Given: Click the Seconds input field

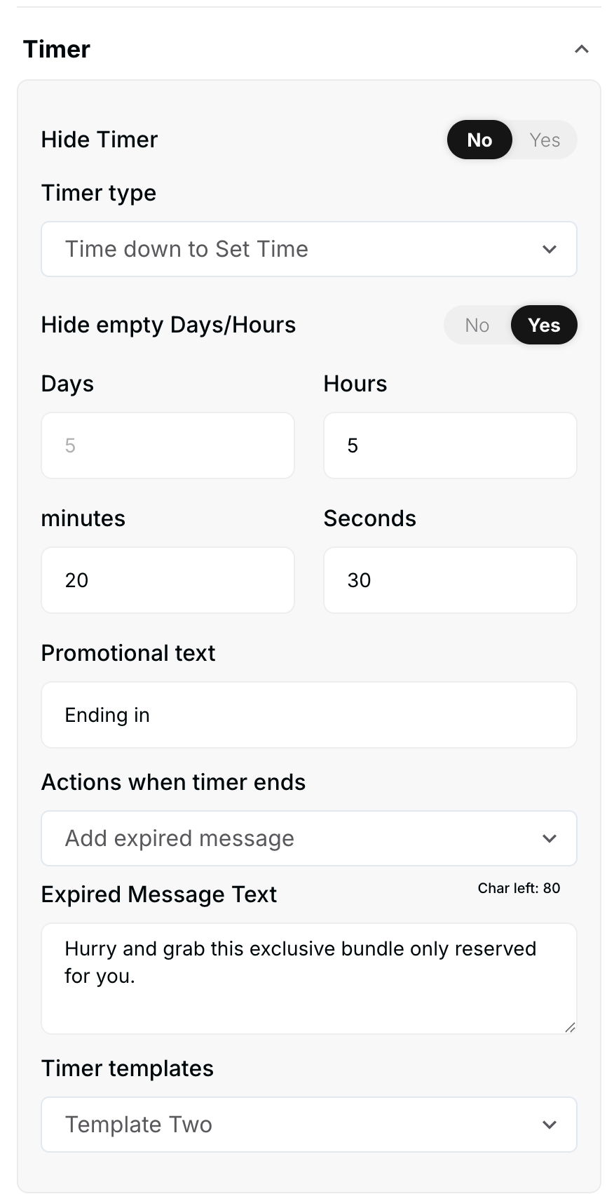Looking at the screenshot, I should coord(450,580).
